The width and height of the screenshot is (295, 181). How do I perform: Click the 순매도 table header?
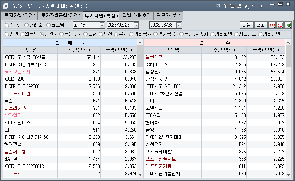70,43
